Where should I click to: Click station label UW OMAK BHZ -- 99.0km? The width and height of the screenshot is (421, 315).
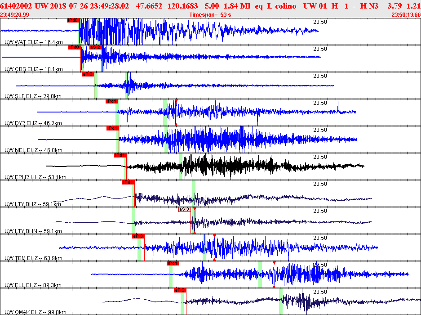click(35, 312)
